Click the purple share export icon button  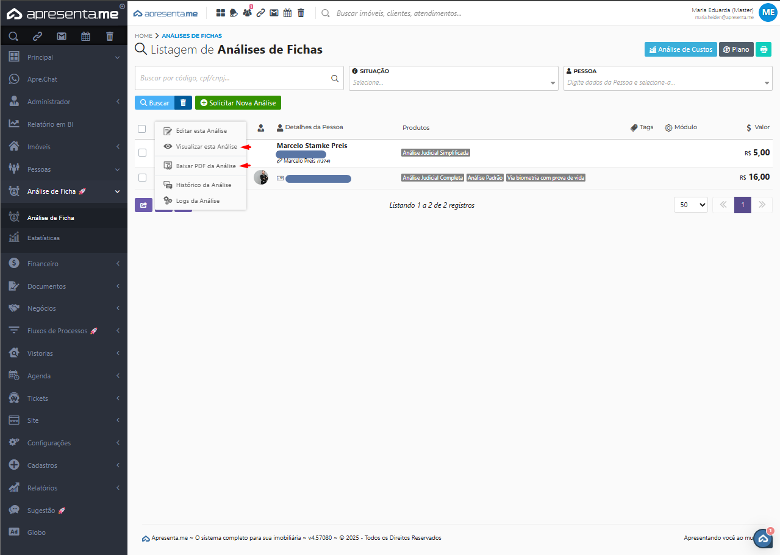click(x=143, y=205)
